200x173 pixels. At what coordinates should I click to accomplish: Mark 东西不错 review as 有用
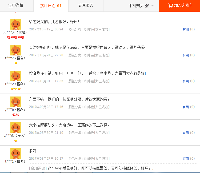coord(186,107)
